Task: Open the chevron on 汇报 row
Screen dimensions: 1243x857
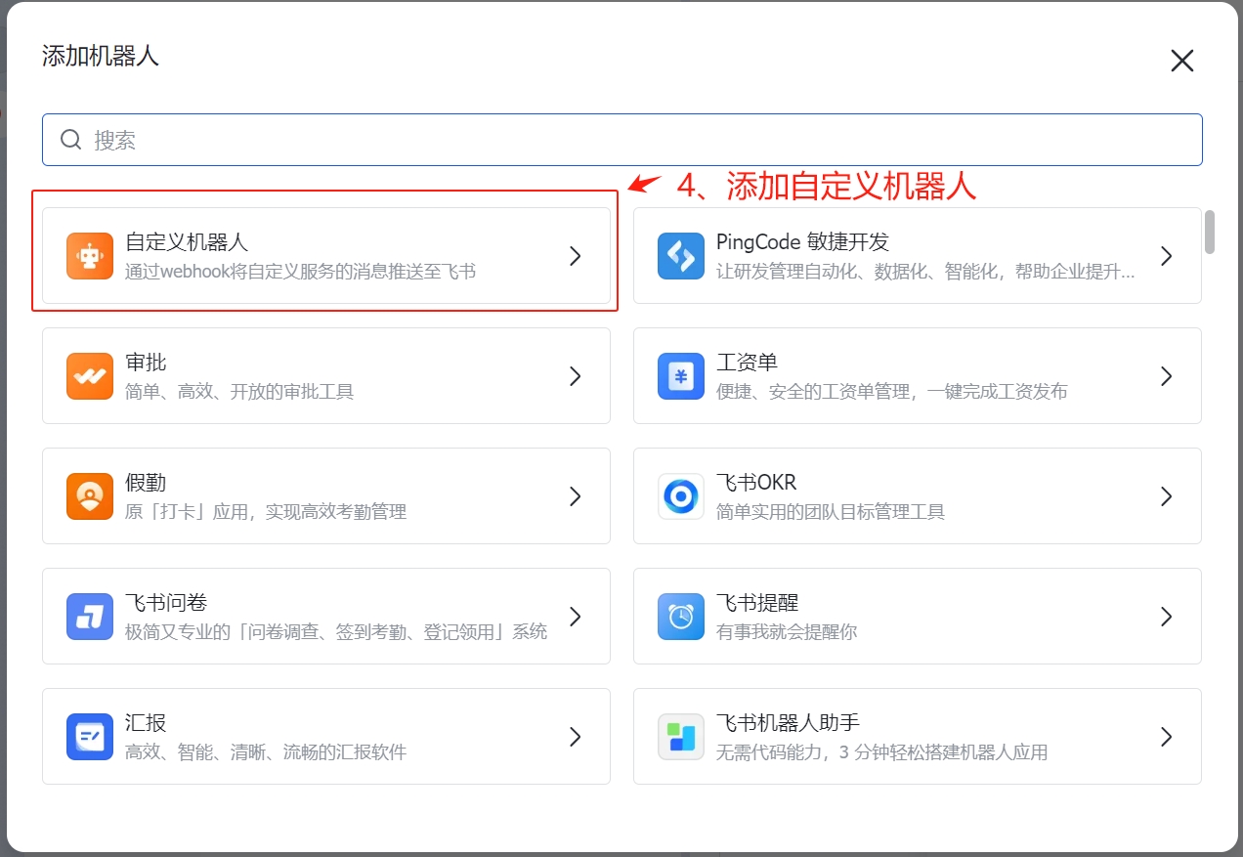Action: click(x=576, y=737)
